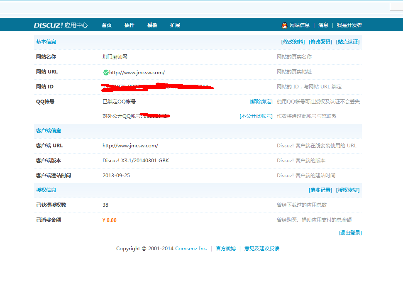Click the authorization count 38
The image size is (403, 281).
tap(105, 205)
